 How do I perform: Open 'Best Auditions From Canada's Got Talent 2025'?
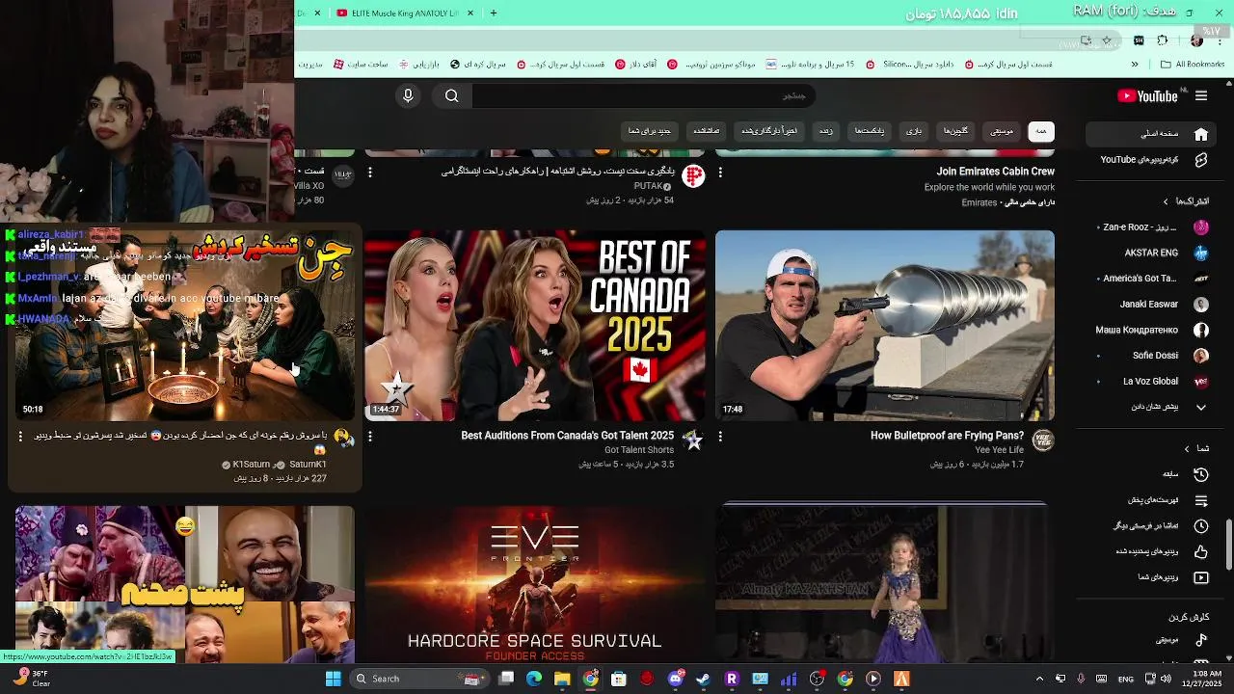tap(567, 436)
